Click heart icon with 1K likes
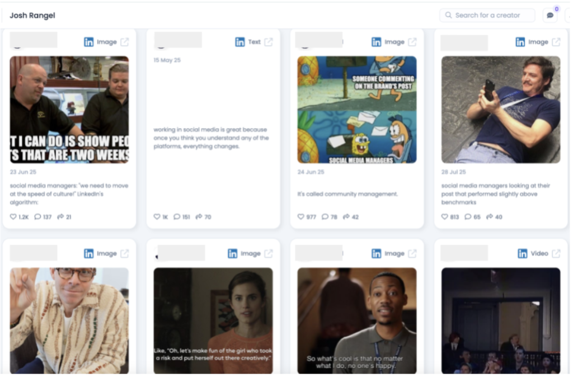This screenshot has height=378, width=573. point(157,218)
